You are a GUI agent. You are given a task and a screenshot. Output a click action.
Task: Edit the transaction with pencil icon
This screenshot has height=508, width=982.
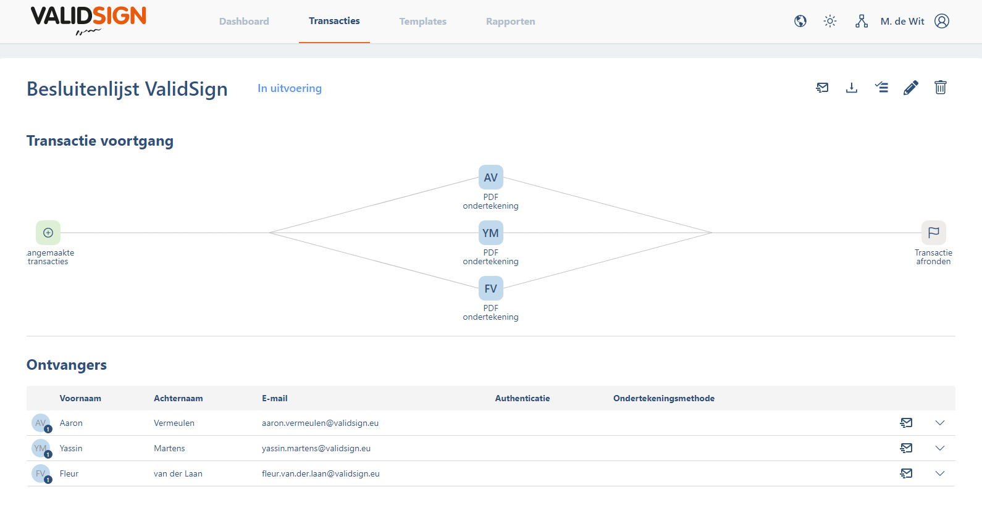tap(911, 88)
